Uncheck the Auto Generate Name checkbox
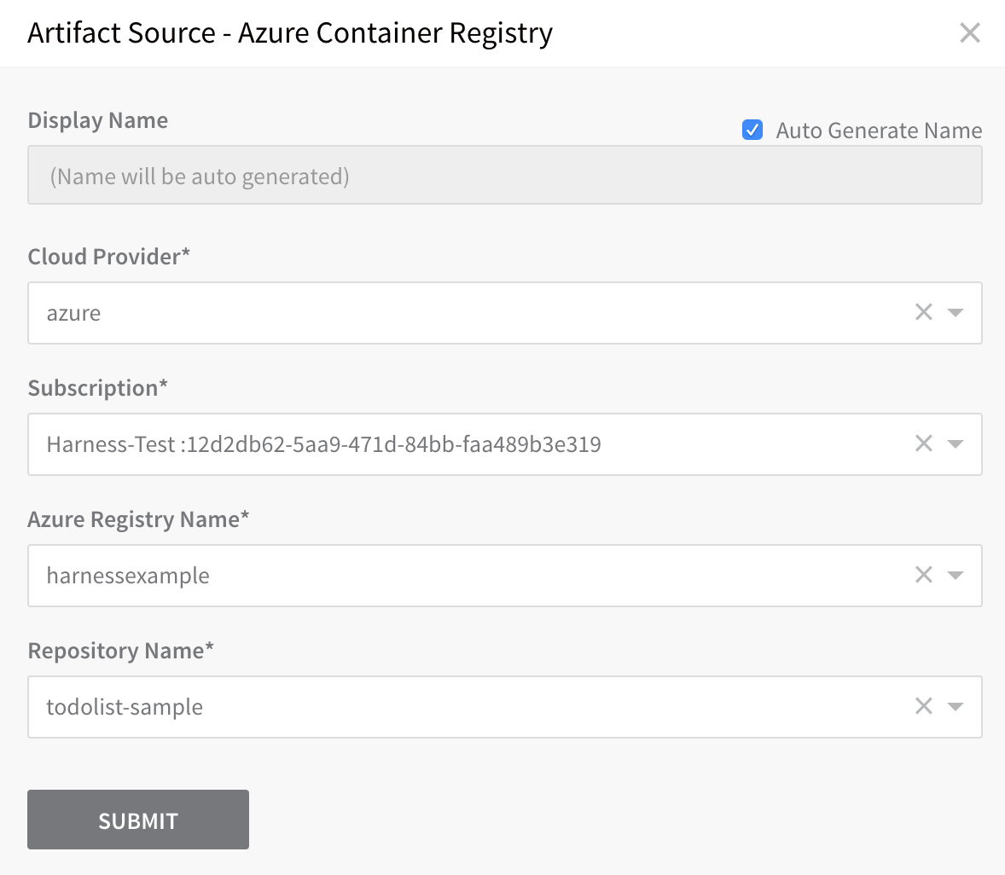 752,130
